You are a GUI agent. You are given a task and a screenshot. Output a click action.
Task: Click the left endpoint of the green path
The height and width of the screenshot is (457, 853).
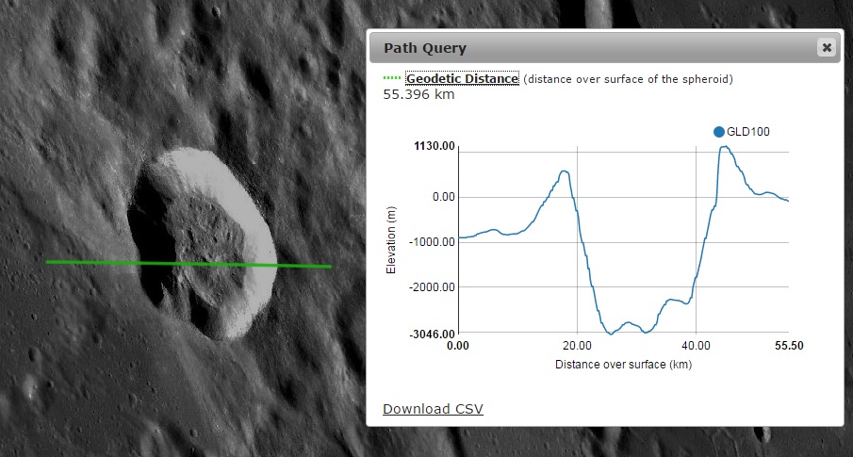click(47, 262)
